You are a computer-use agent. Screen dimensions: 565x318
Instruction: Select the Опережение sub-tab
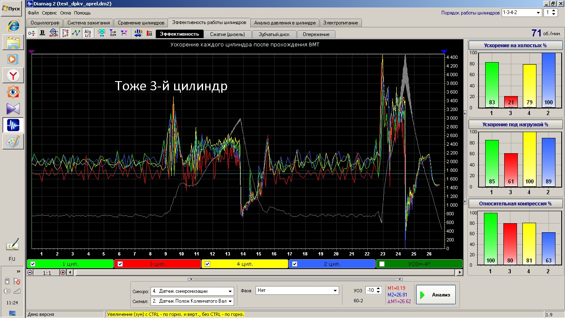[316, 34]
